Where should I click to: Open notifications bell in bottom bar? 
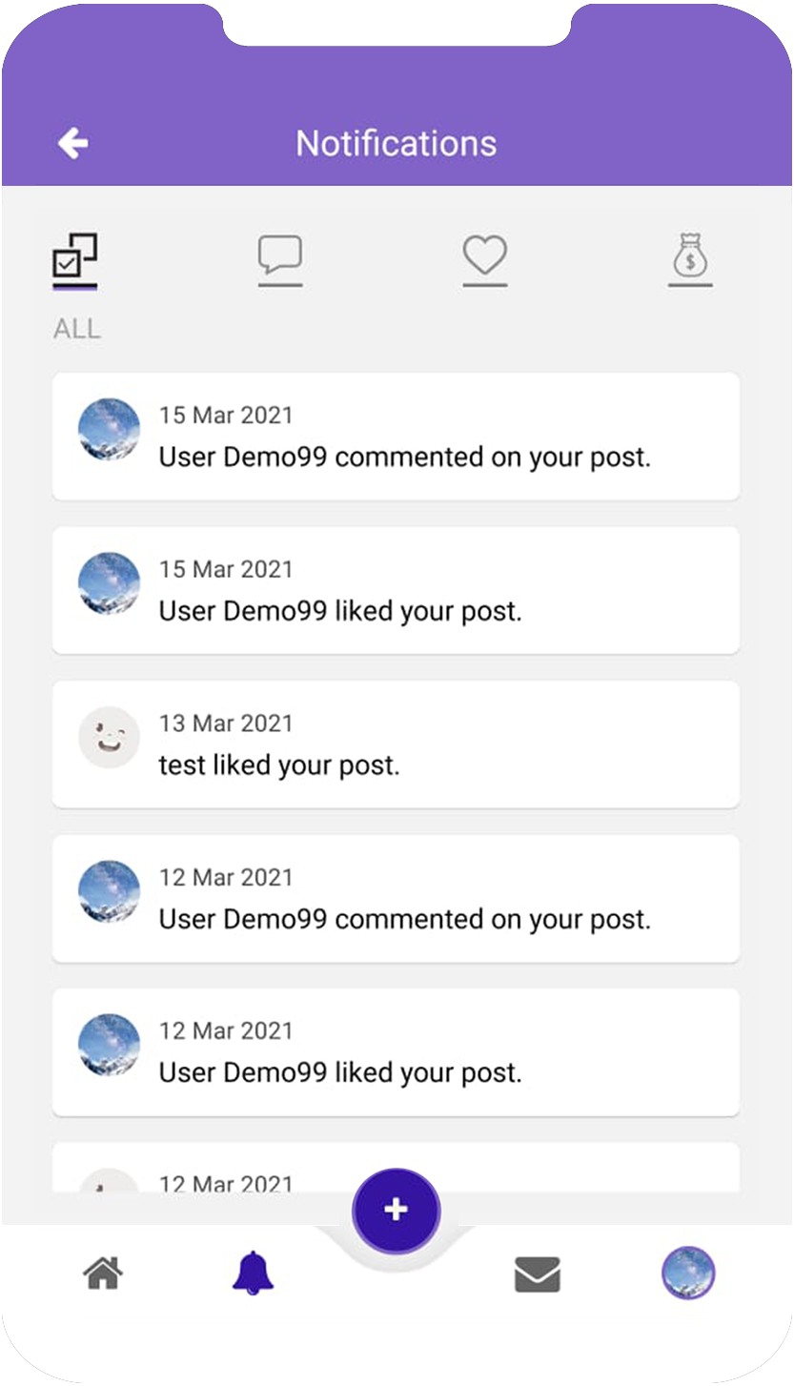tap(254, 1274)
